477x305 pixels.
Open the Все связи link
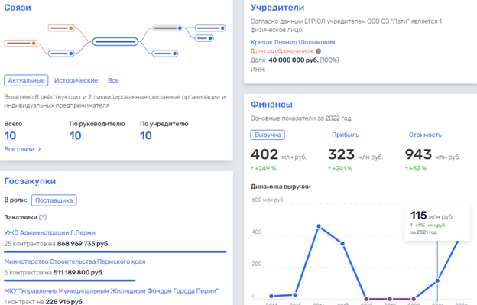(19, 149)
